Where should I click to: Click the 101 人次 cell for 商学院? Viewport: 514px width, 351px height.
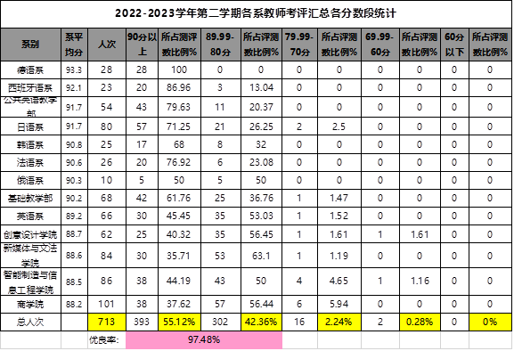tap(107, 305)
